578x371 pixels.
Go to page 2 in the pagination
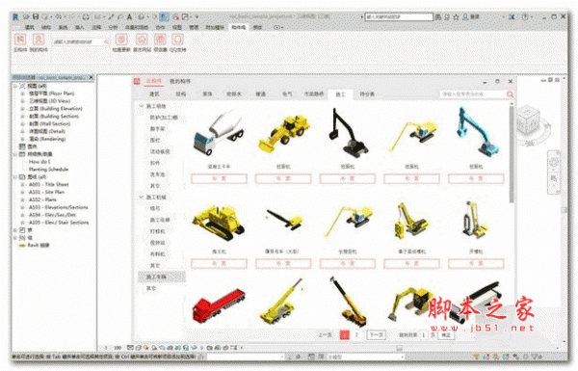356,334
